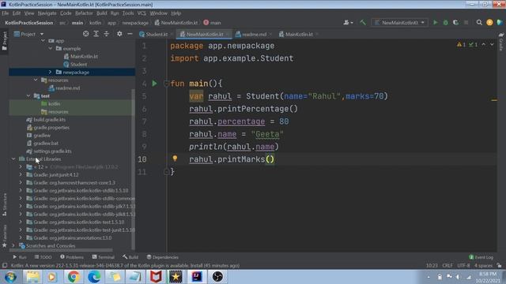Select settings.gradle.kts in project tree
506x284 pixels.
coord(52,151)
